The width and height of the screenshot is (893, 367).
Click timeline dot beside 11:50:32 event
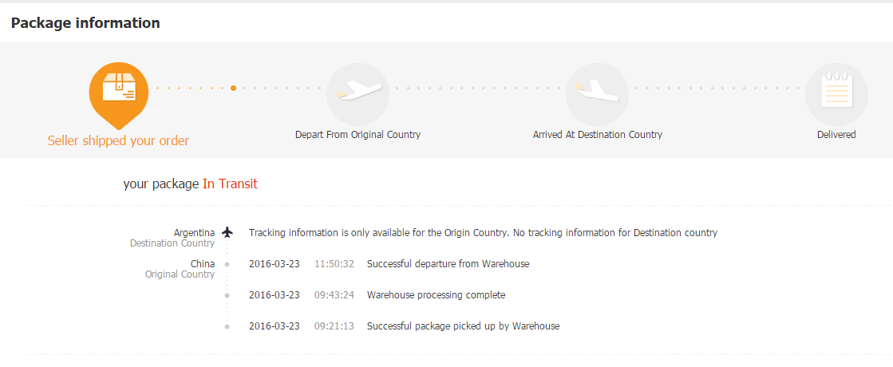[227, 264]
